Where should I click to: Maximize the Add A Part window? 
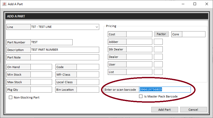coord(195,4)
